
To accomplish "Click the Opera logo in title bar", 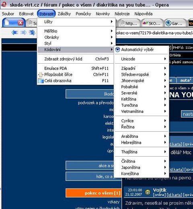I will click(4, 4).
